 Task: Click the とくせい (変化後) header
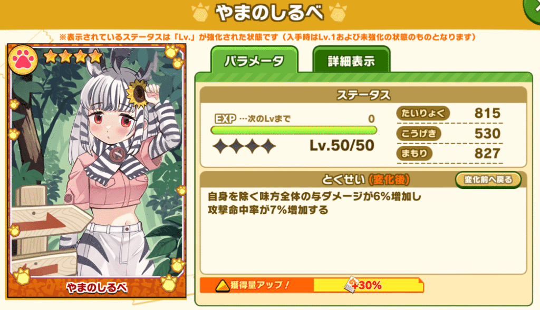click(x=365, y=179)
